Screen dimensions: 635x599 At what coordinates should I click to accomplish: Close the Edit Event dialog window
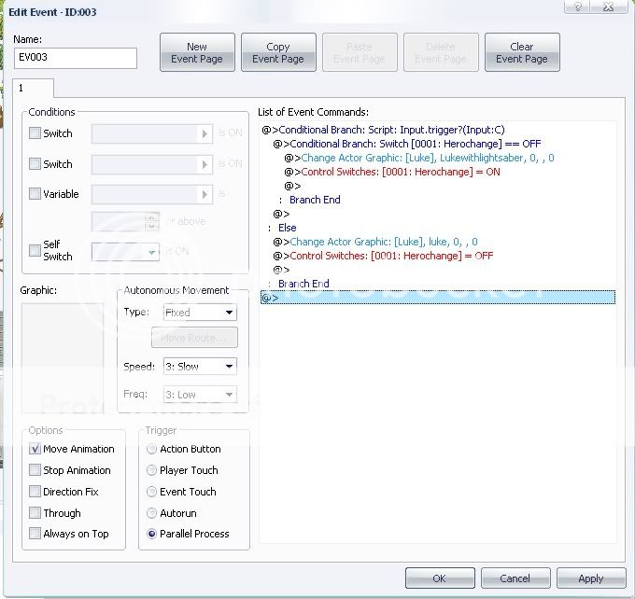[611, 7]
